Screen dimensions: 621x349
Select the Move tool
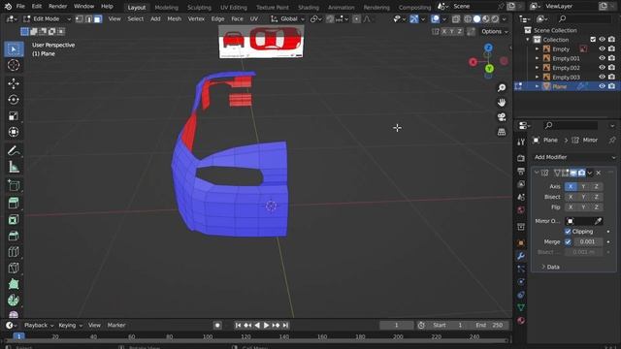pyautogui.click(x=14, y=83)
